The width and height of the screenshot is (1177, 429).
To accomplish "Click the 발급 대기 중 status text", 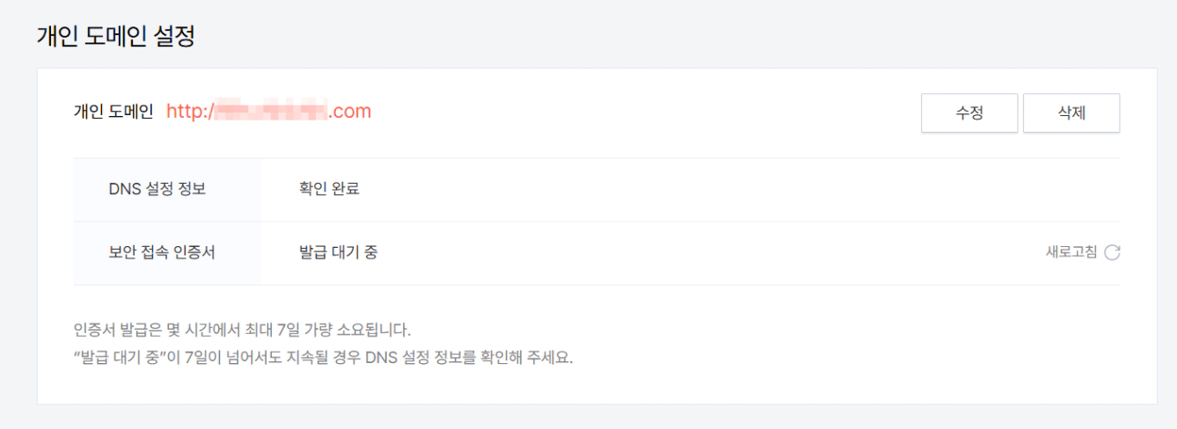I will 339,252.
